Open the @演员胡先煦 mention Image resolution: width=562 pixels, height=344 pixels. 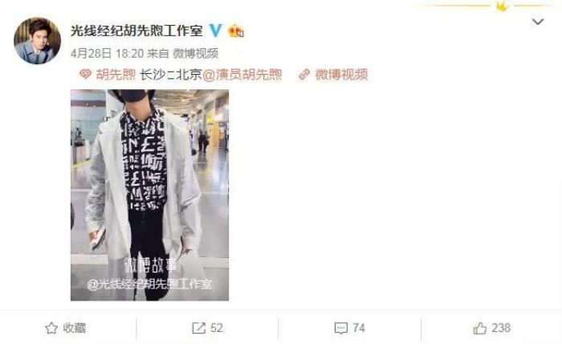coord(242,75)
